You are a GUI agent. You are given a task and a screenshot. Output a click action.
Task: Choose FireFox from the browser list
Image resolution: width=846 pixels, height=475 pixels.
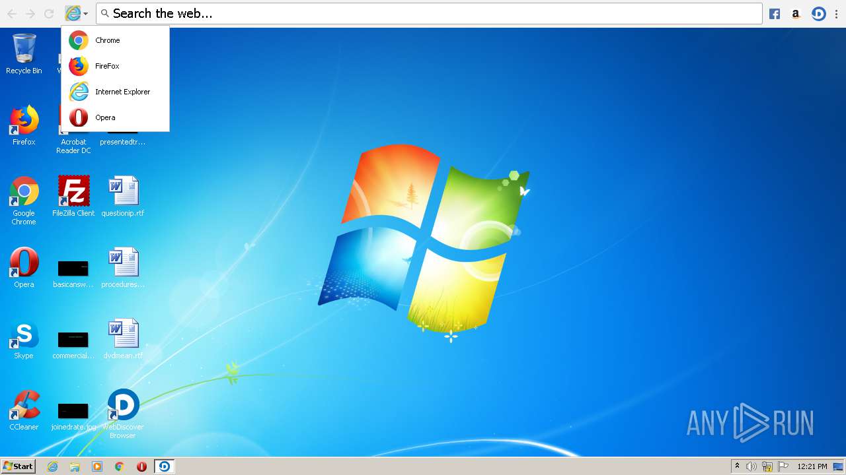point(115,66)
